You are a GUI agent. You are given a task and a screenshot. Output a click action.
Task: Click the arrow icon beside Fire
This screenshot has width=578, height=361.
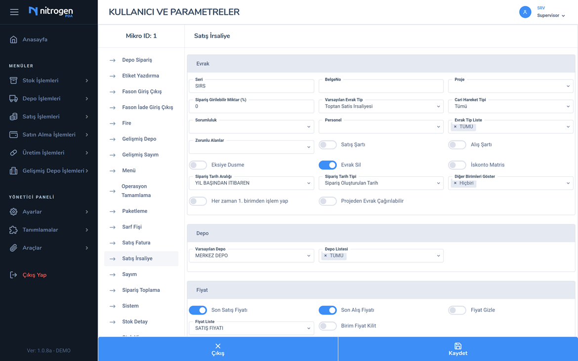point(113,124)
